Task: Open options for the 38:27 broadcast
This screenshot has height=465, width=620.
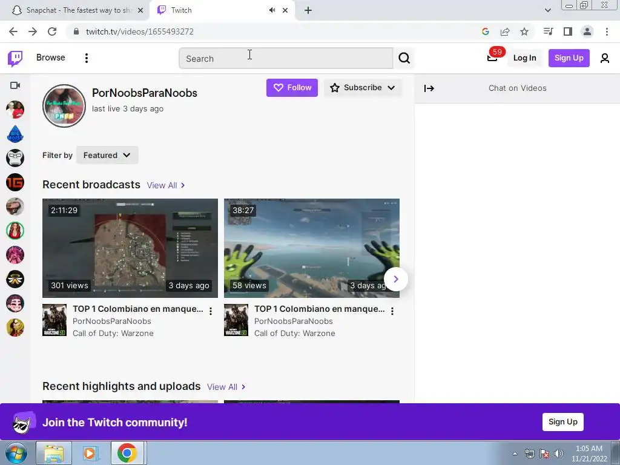Action: click(392, 311)
